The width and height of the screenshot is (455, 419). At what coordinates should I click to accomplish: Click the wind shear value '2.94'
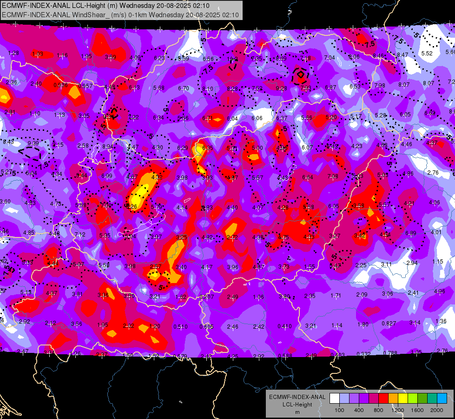(x=412, y=263)
